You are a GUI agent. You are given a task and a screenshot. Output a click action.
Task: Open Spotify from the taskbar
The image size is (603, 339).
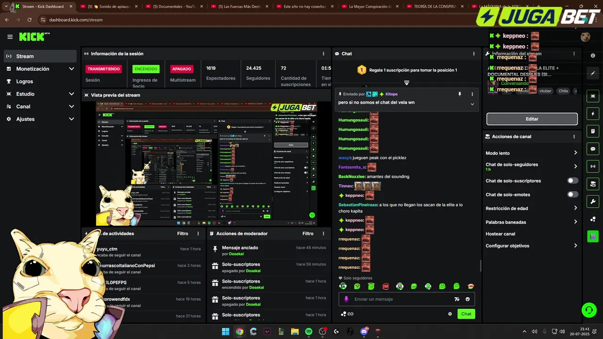click(x=309, y=331)
